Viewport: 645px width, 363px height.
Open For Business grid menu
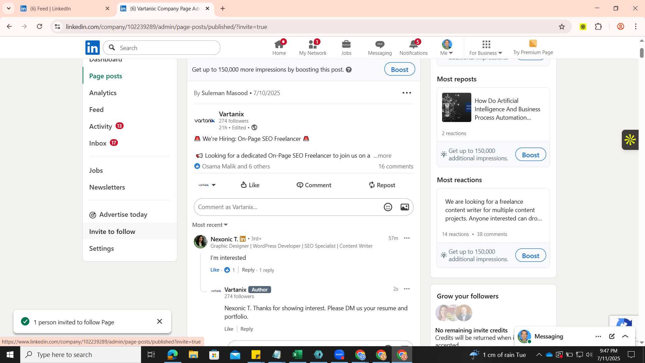pyautogui.click(x=486, y=48)
